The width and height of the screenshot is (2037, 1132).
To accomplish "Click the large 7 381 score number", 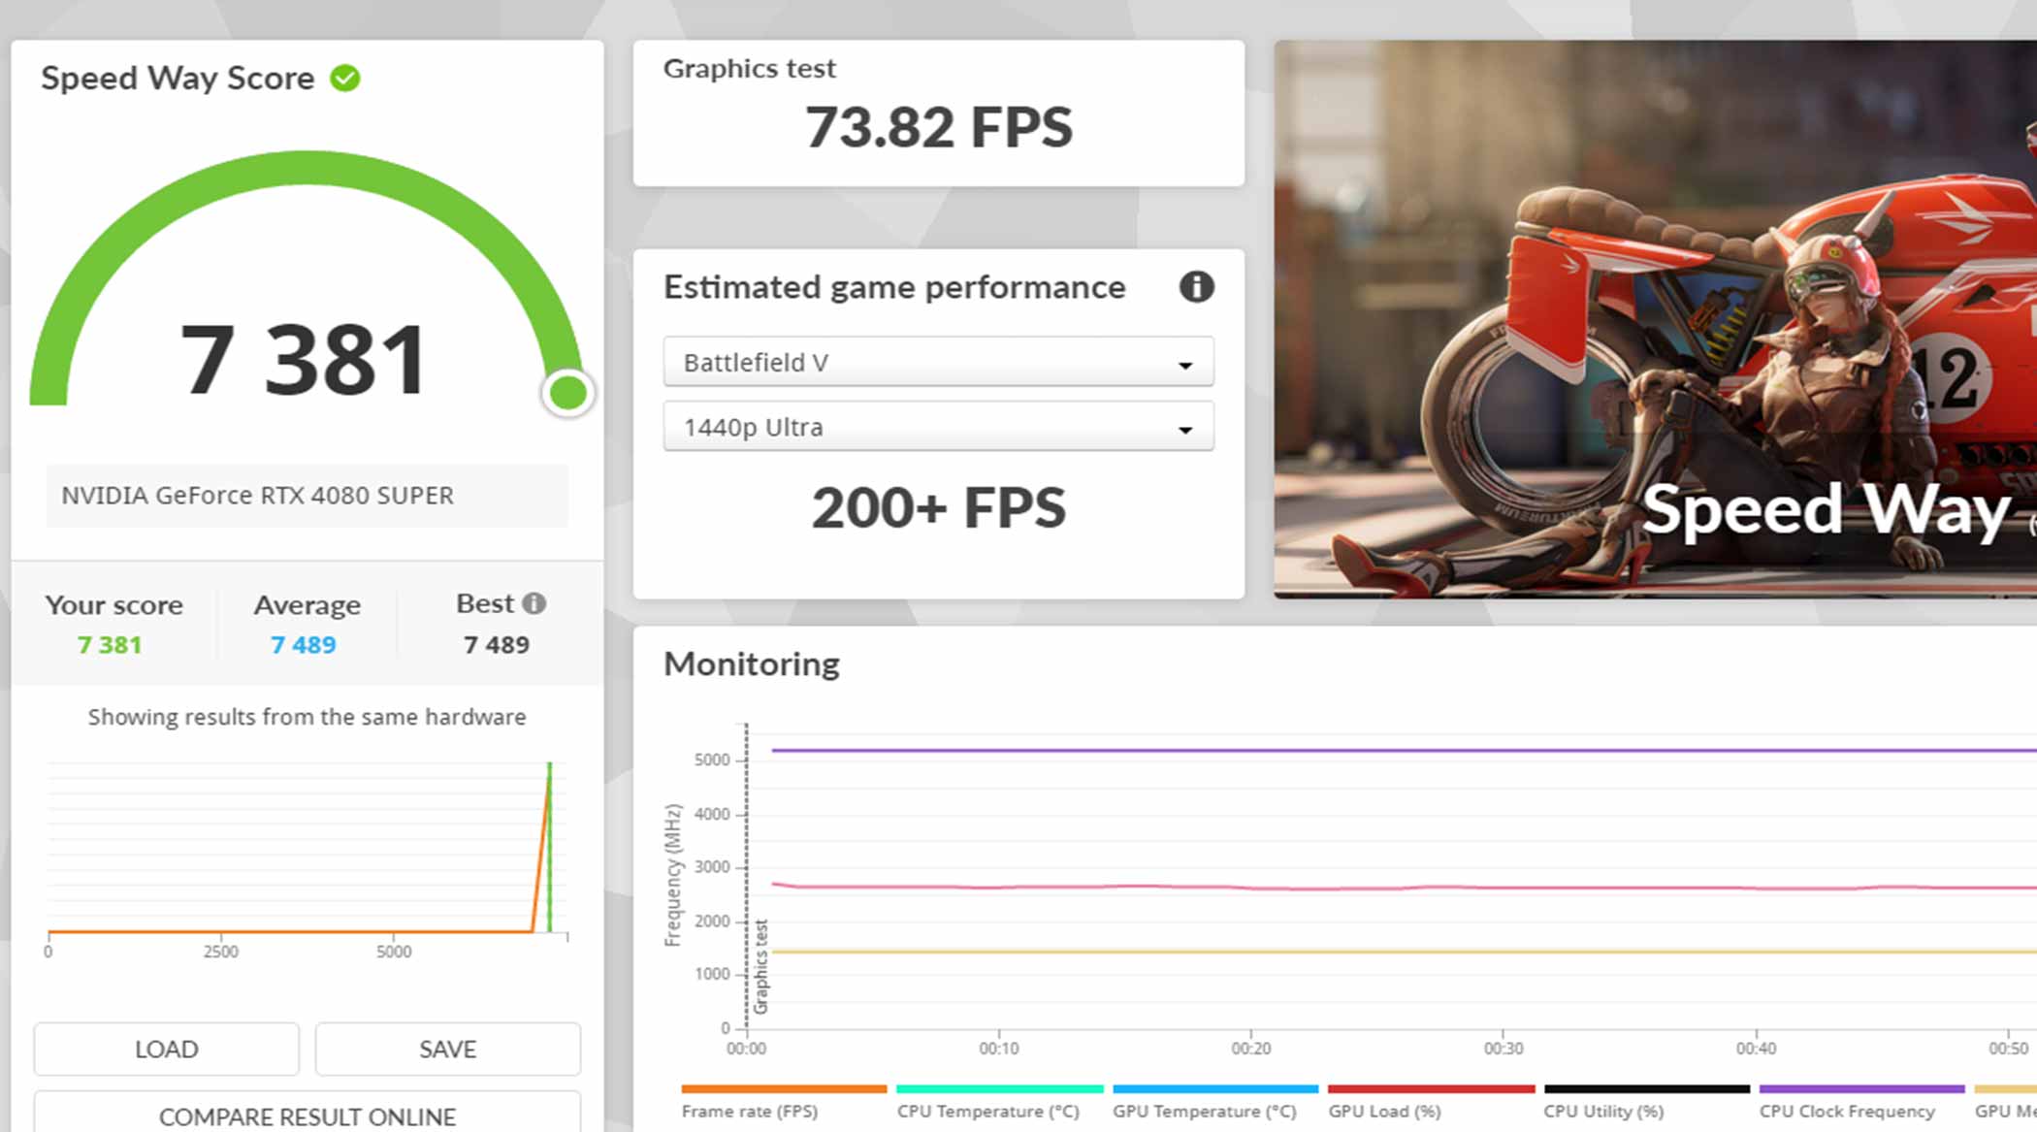I will [304, 360].
